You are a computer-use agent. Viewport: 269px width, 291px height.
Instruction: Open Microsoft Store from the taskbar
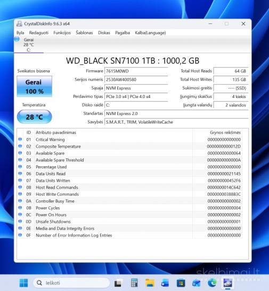pos(181,283)
